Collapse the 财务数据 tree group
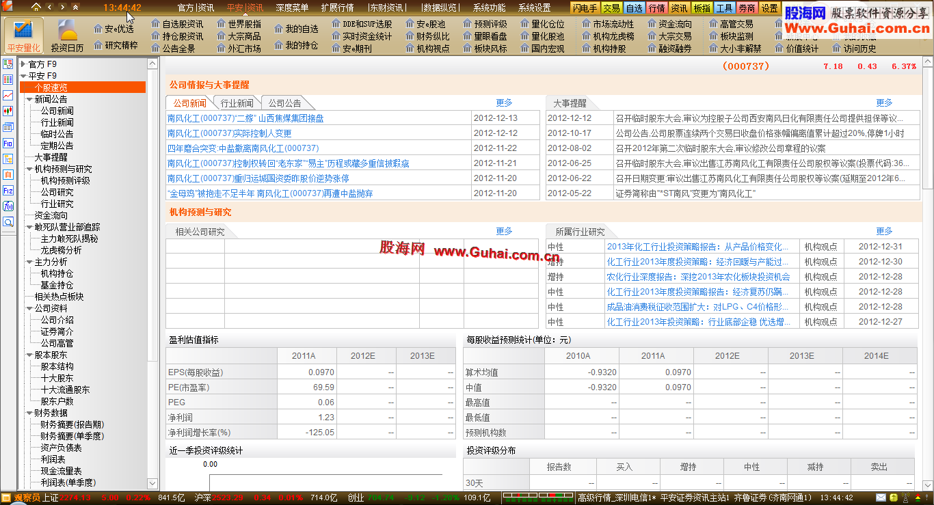Image resolution: width=934 pixels, height=505 pixels. point(29,413)
